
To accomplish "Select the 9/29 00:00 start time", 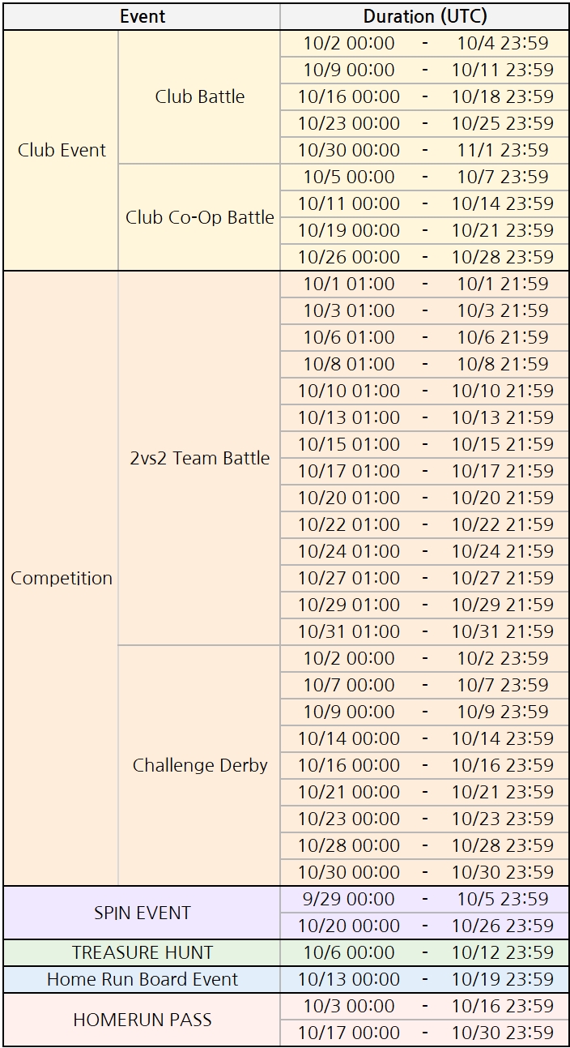I will (349, 899).
